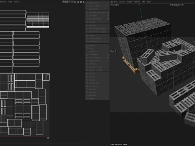This screenshot has width=195, height=146.
Task: Mirror the UVs along V
Action: (97, 48)
